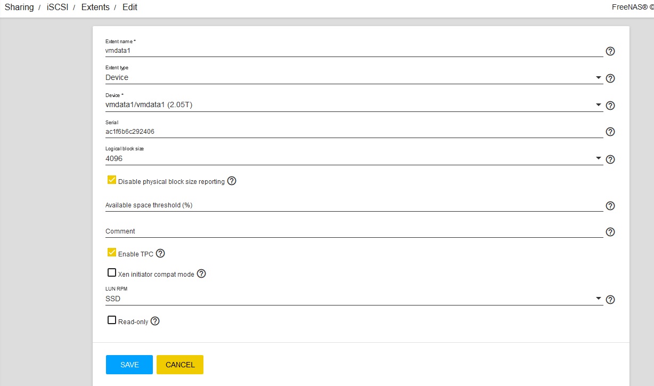Check the Read-only checkbox
Viewport: 654px width, 386px height.
point(112,320)
